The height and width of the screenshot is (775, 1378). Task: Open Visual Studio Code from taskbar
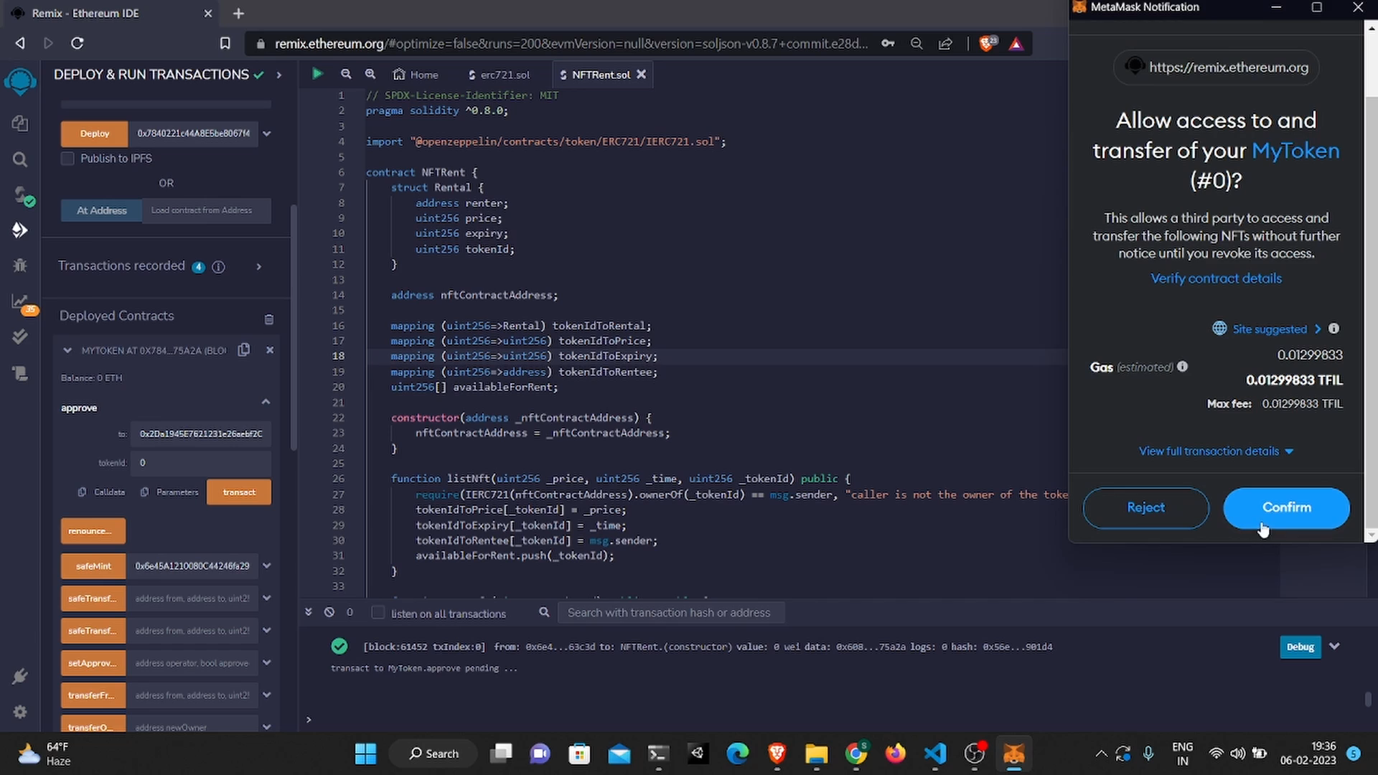coord(935,753)
